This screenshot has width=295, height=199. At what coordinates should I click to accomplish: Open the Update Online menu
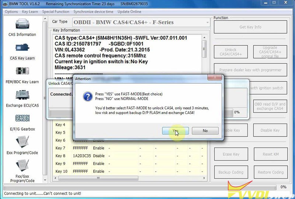[x=129, y=12]
